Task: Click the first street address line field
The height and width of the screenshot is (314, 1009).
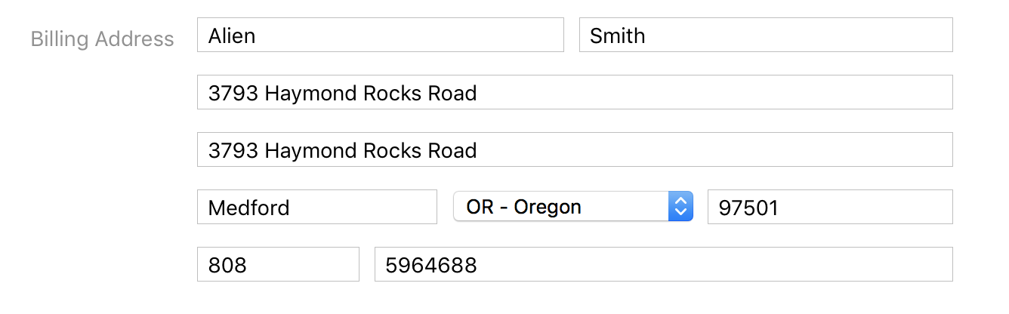Action: click(x=574, y=92)
